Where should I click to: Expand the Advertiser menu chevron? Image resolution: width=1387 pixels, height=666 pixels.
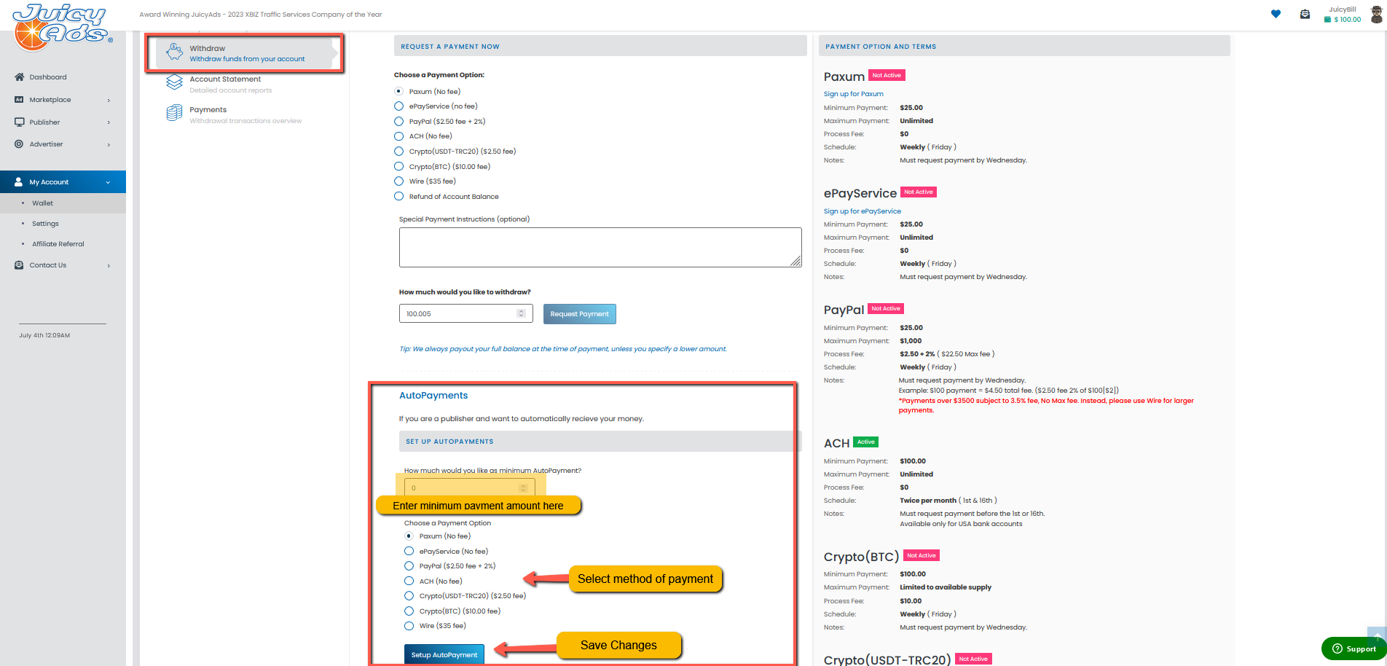109,144
